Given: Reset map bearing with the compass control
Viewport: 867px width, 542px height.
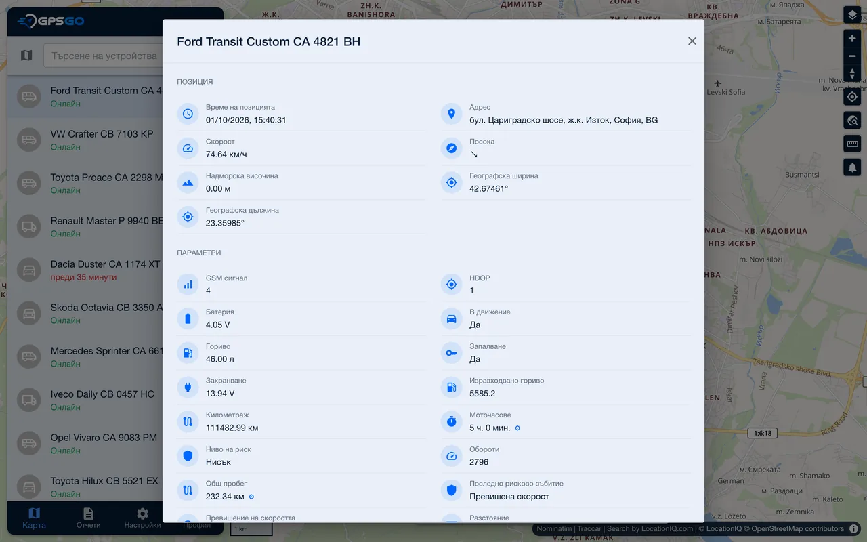Looking at the screenshot, I should click(x=852, y=73).
